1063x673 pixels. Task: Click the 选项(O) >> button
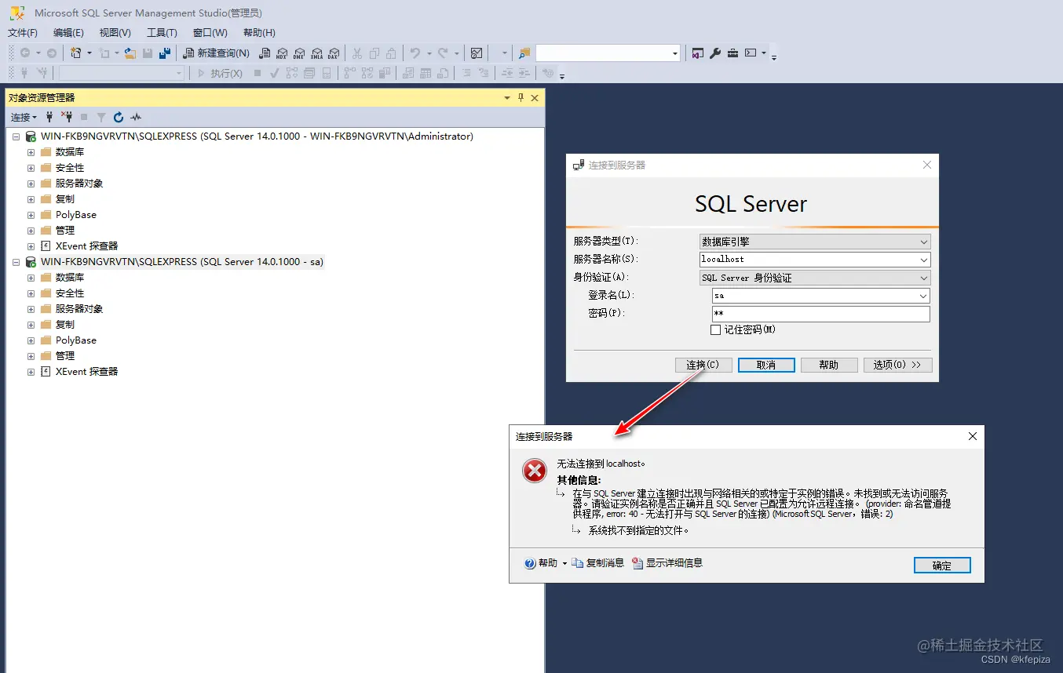click(898, 365)
